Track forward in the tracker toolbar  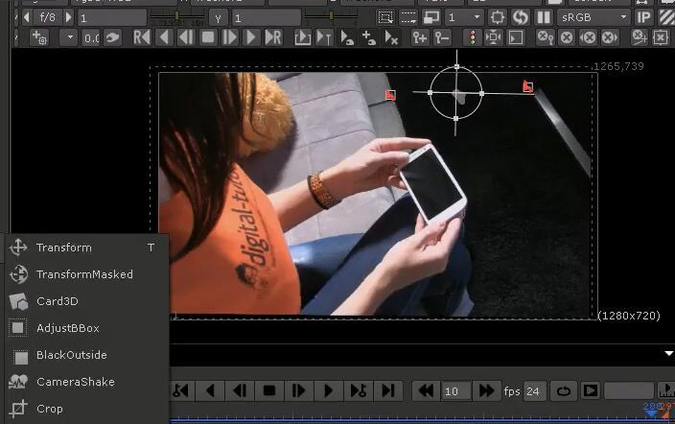251,38
